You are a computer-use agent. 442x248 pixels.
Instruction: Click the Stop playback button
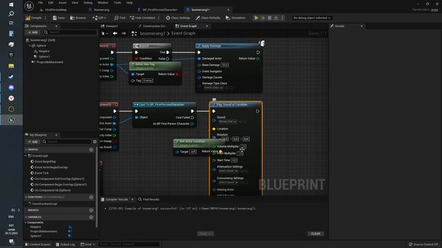pyautogui.click(x=269, y=18)
